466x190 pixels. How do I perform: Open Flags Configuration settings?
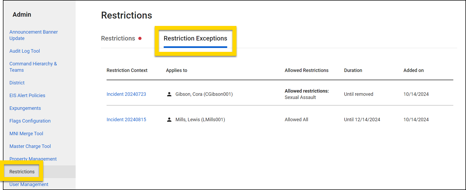pyautogui.click(x=30, y=121)
